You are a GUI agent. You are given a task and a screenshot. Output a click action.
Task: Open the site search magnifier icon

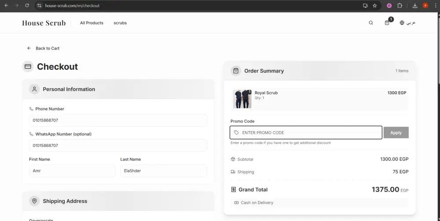click(x=370, y=23)
